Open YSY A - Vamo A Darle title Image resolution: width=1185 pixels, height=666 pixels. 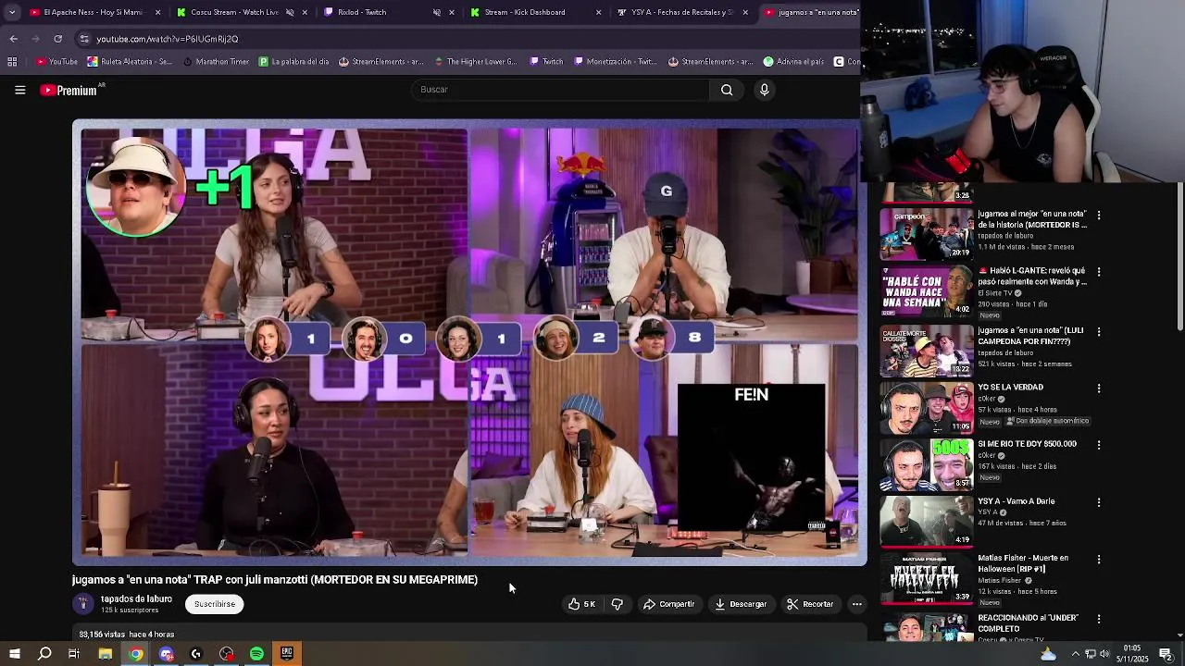1017,501
